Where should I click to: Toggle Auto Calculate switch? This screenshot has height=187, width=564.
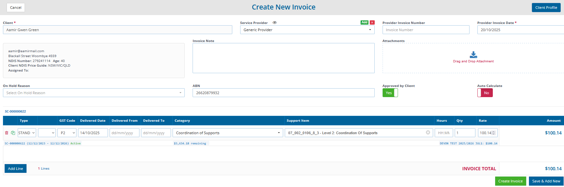click(x=485, y=93)
